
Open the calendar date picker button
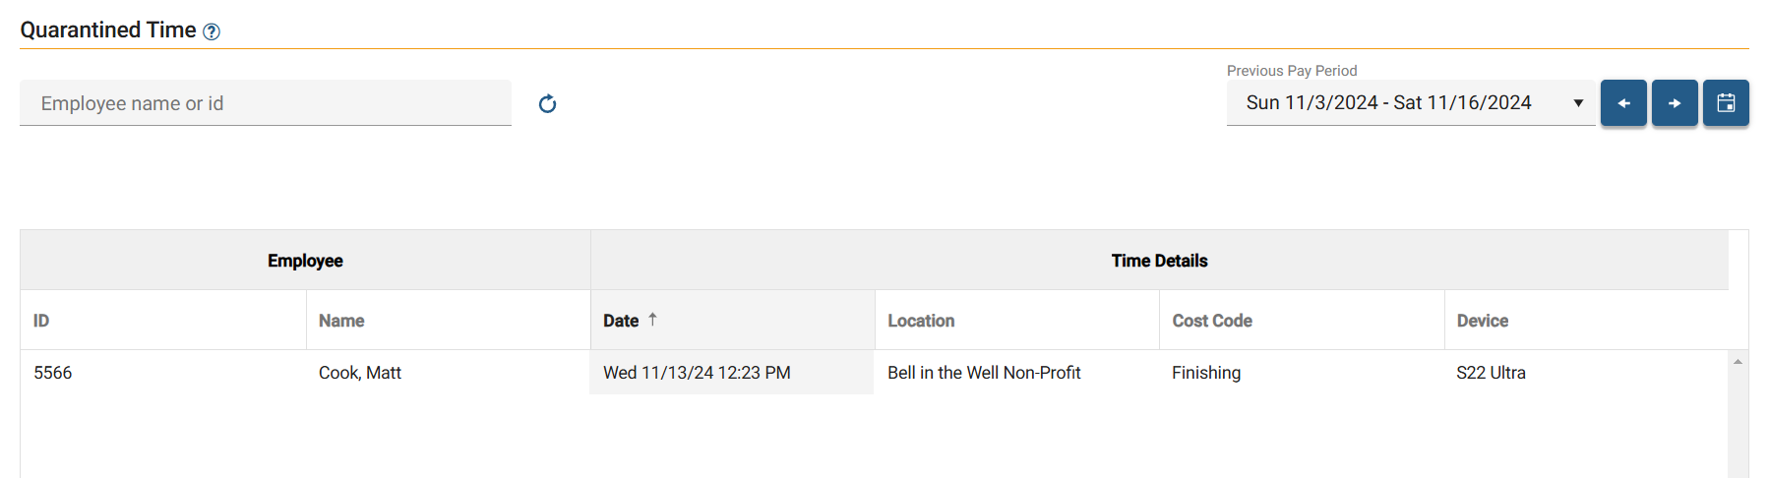click(x=1726, y=102)
